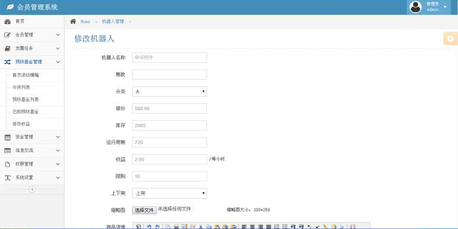Click the leaf logo in the header

(x=10, y=7)
